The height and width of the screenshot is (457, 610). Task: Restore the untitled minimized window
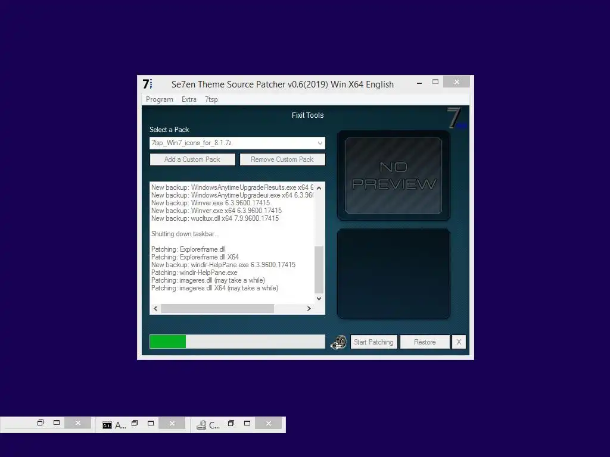(x=41, y=423)
